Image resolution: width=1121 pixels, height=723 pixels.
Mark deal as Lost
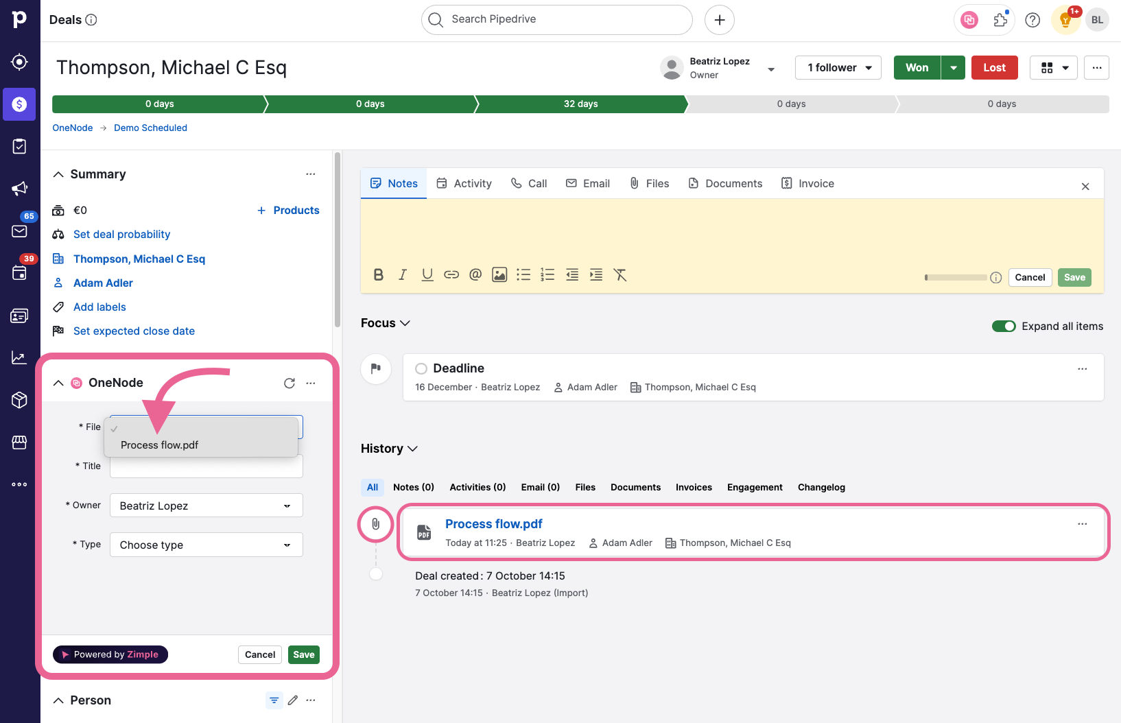(x=994, y=68)
